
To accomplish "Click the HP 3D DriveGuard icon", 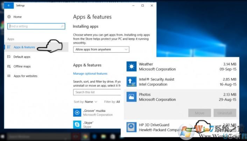I will coord(132,127).
